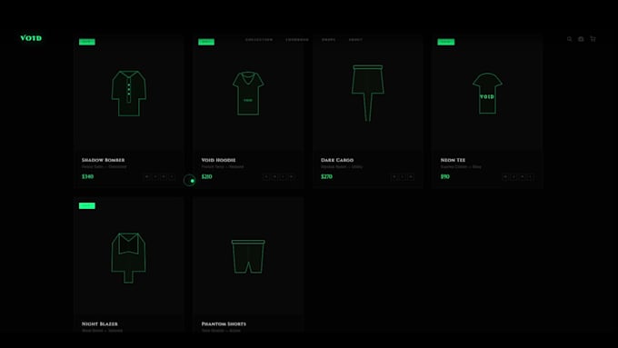The height and width of the screenshot is (348, 618).
Task: Open the Void Hoodie product title
Action: click(218, 160)
